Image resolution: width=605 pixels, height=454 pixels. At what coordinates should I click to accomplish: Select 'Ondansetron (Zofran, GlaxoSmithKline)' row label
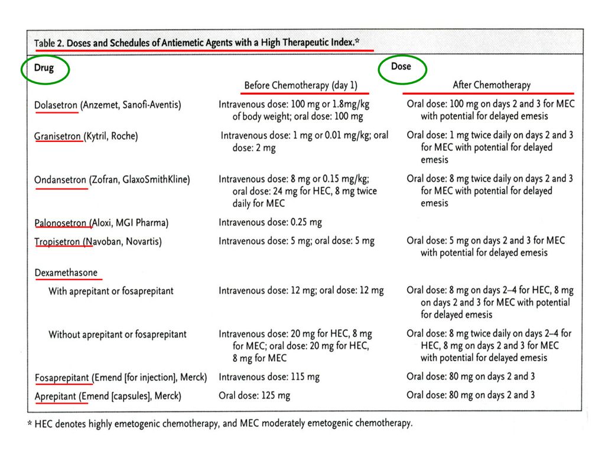(112, 180)
